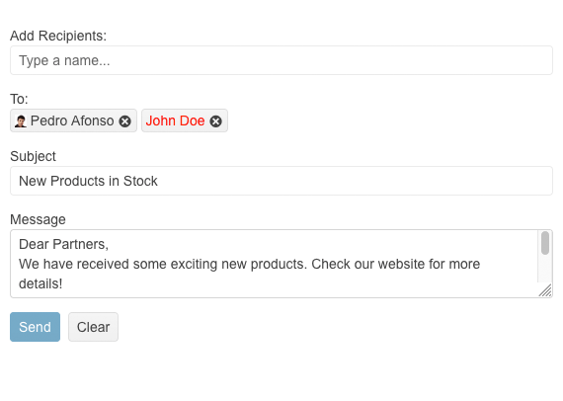Click the Send button
The width and height of the screenshot is (563, 401).
click(x=35, y=327)
